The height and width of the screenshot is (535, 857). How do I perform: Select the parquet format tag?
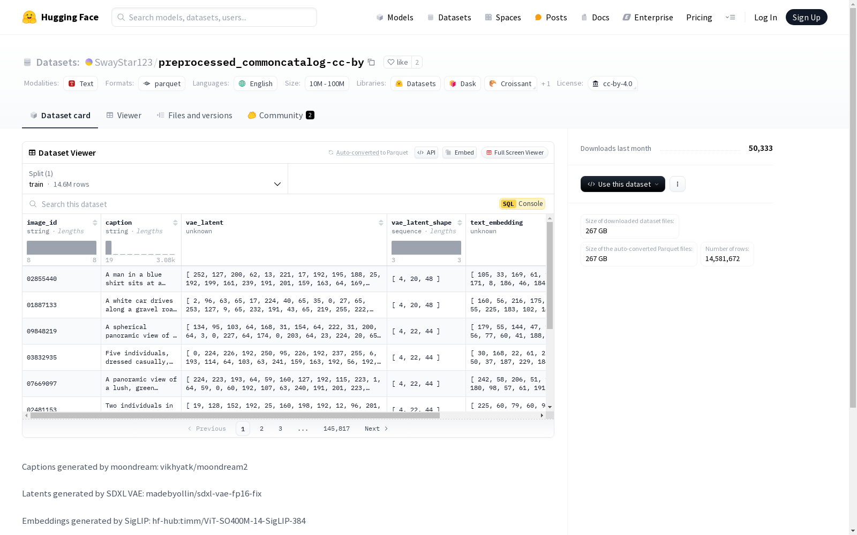[x=162, y=83]
